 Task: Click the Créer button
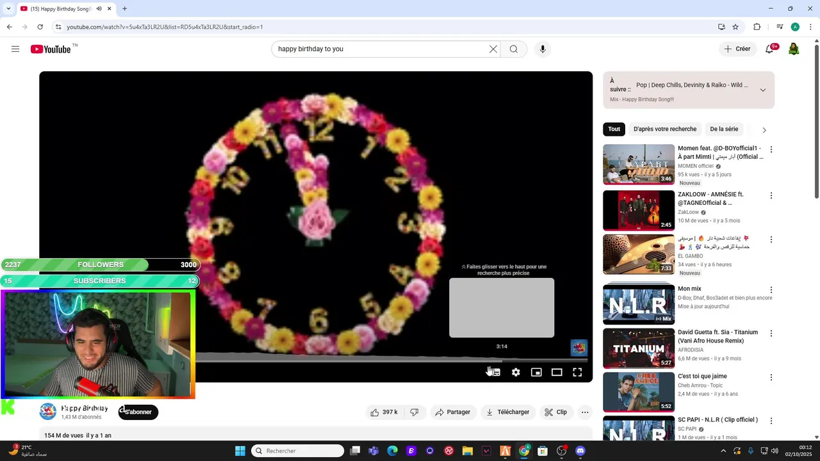pyautogui.click(x=737, y=49)
